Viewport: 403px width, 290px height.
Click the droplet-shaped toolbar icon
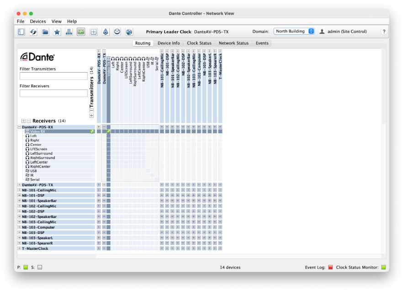coord(106,32)
